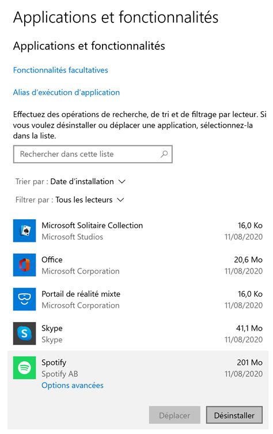Click the Désinstaller button

[x=234, y=415]
